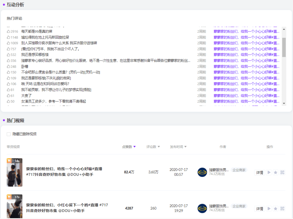Play the 82.4万 likes video

(x=269, y=173)
